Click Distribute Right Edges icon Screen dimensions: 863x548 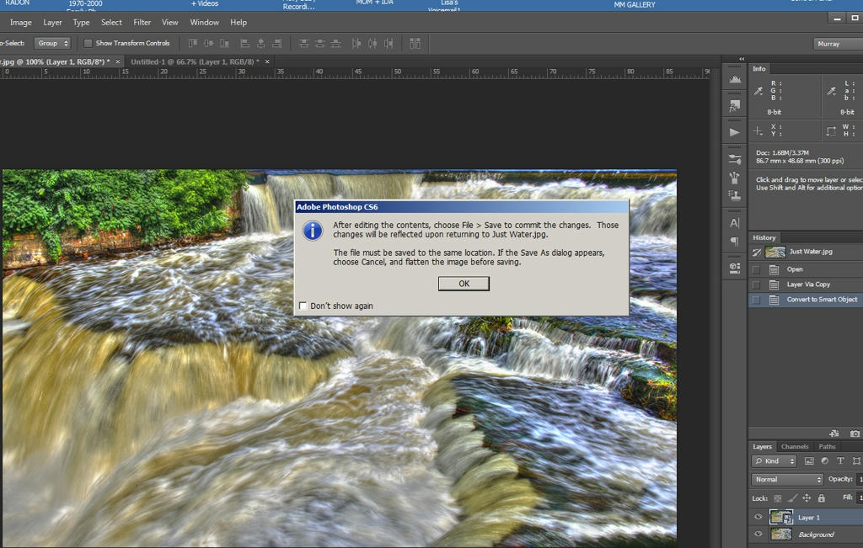[x=389, y=43]
